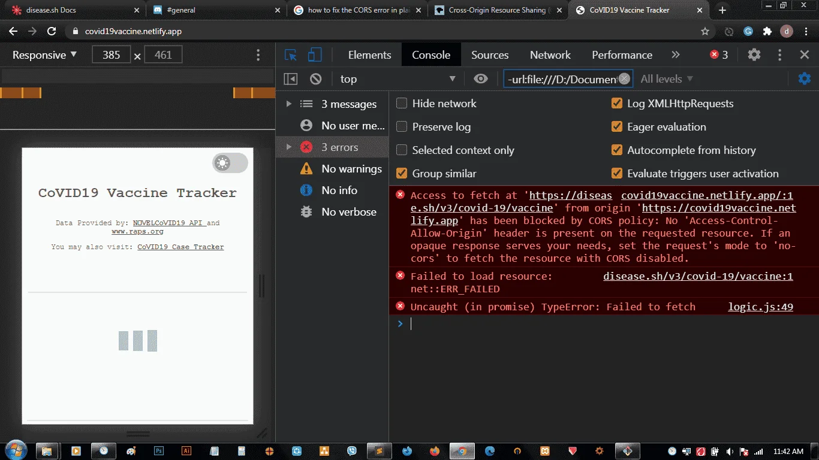The height and width of the screenshot is (460, 819).
Task: Open covid19vaccine.netlify.app/:1 source link
Action: [707, 195]
